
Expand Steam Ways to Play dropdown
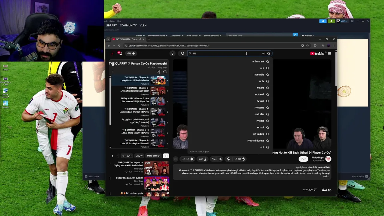[193, 36]
